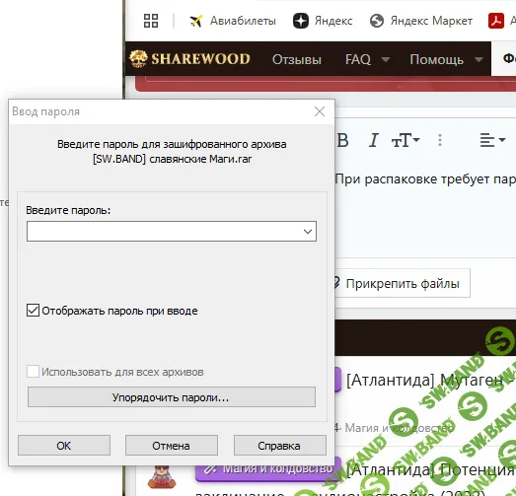Expand the password combo box dropdown arrow
This screenshot has width=516, height=496.
click(x=308, y=231)
